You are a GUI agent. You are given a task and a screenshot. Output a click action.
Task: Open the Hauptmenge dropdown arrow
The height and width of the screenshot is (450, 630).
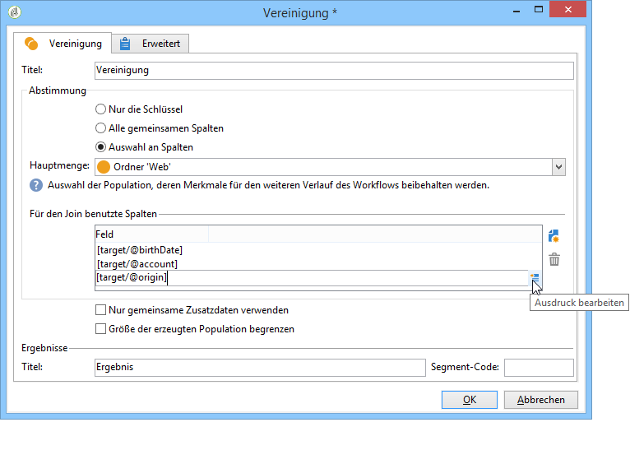click(x=558, y=167)
